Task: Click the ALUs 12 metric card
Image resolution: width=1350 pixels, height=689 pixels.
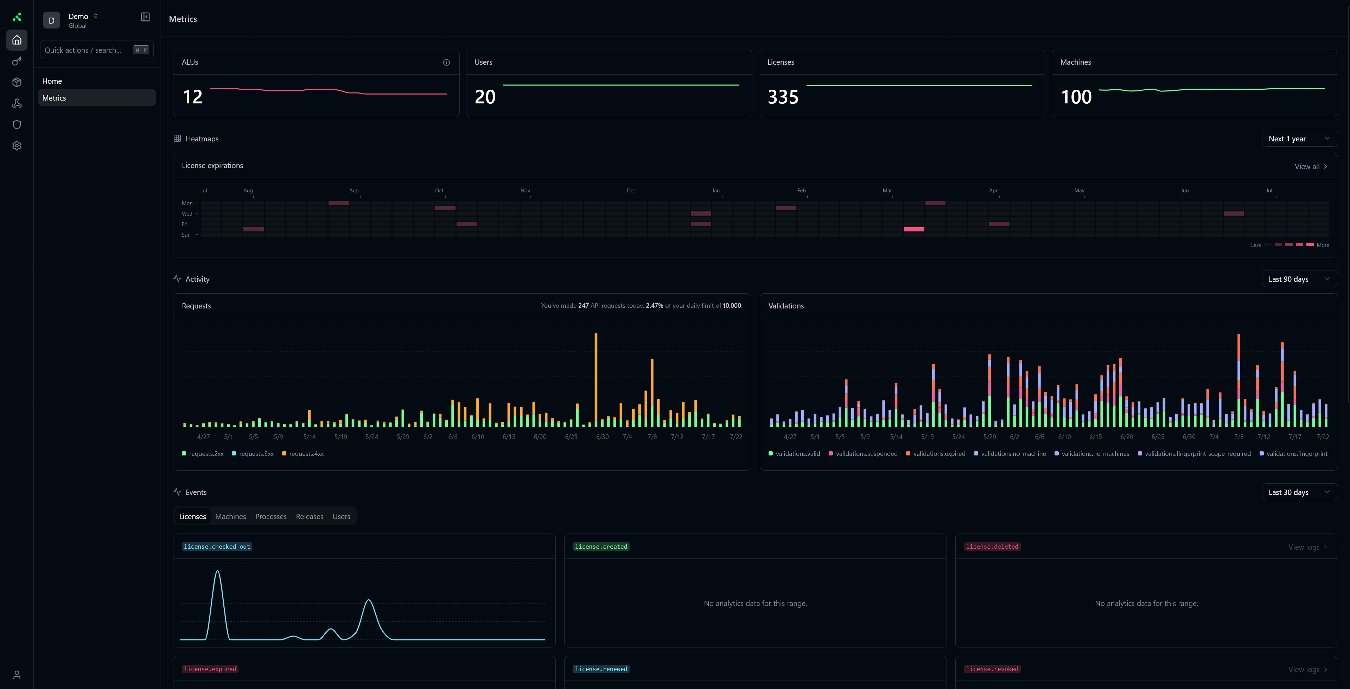Action: 316,83
